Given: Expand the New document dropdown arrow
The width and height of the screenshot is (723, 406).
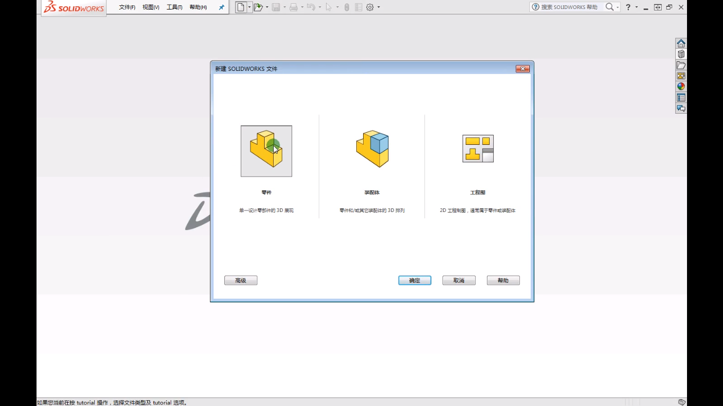Looking at the screenshot, I should 249,7.
